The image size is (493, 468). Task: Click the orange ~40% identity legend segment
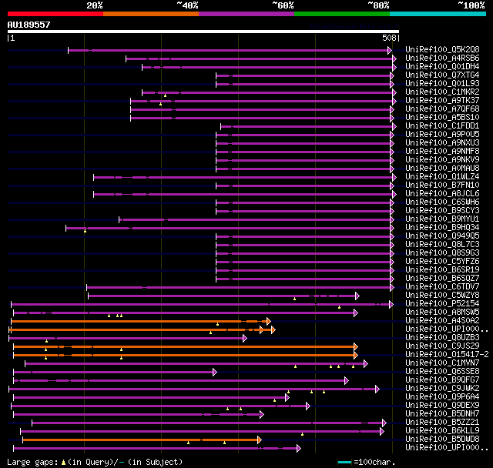pyautogui.click(x=151, y=14)
